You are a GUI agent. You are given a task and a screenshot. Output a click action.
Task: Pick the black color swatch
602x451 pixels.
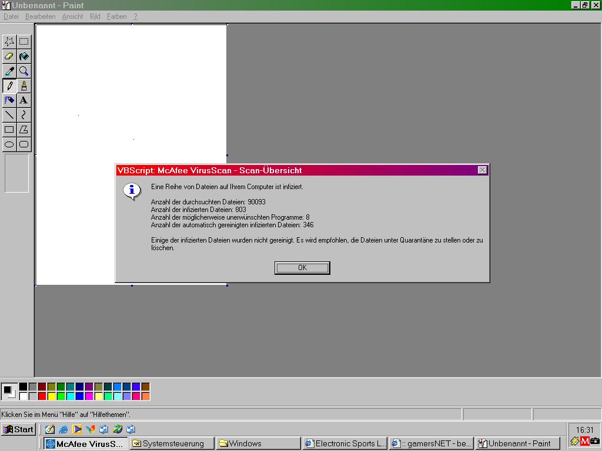click(24, 386)
